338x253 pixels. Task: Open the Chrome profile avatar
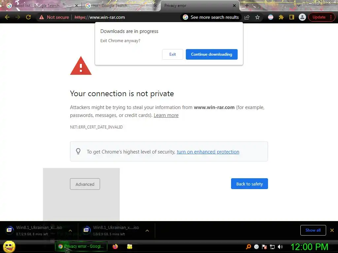(x=302, y=17)
